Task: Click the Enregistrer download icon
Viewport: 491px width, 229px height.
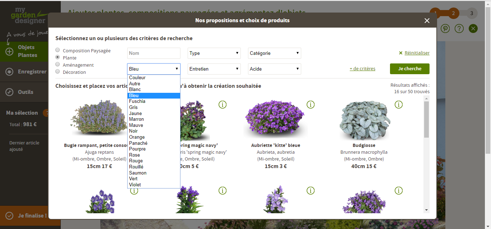Action: [x=9, y=72]
